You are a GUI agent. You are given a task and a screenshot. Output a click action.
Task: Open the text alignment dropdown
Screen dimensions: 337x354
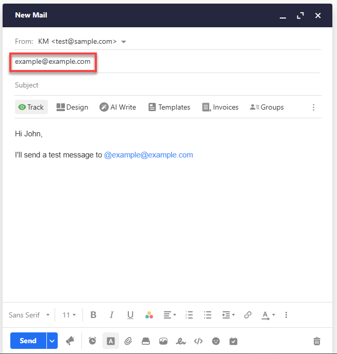pos(170,315)
